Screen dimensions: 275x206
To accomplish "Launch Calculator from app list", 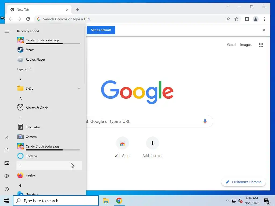I will tap(49, 127).
